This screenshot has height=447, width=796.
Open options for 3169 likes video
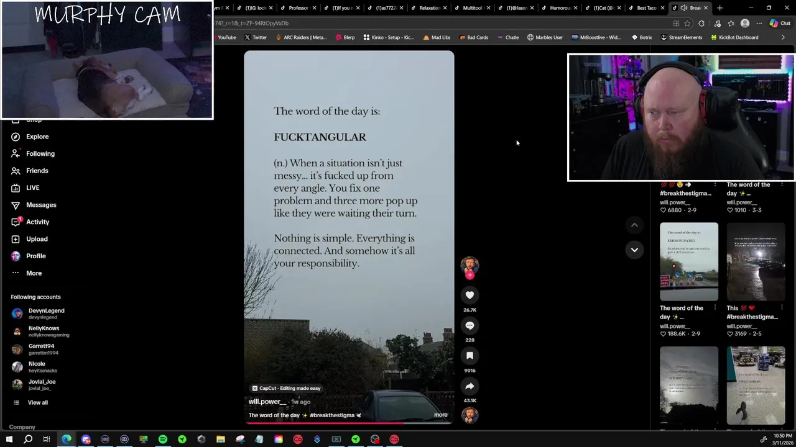(x=782, y=308)
